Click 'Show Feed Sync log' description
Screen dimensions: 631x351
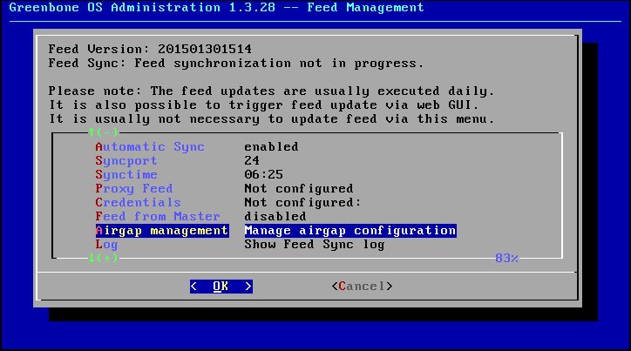click(x=315, y=245)
